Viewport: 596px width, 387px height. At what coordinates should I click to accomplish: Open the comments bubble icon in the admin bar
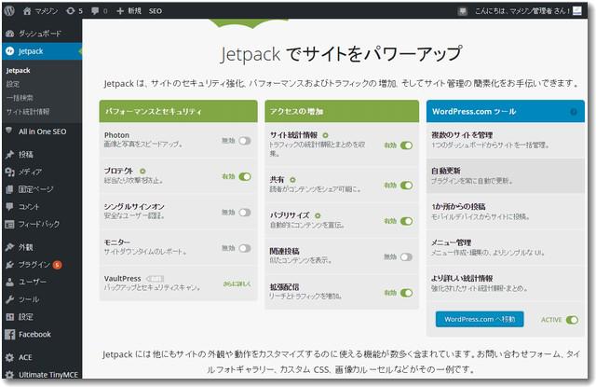95,11
